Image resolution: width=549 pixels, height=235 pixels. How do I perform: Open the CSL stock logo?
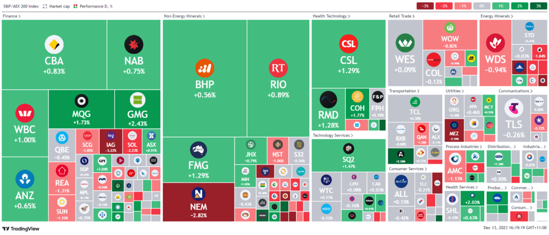(348, 43)
